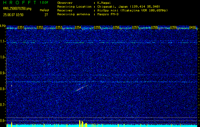Click the 0359 time marker
Viewport: 200px width, 127px height.
[x=174, y=28]
